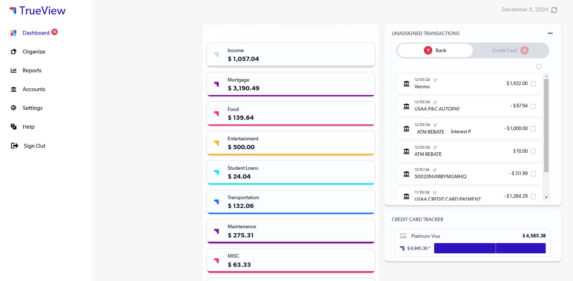The height and width of the screenshot is (281, 573).
Task: Open the Help page
Action: [x=29, y=127]
